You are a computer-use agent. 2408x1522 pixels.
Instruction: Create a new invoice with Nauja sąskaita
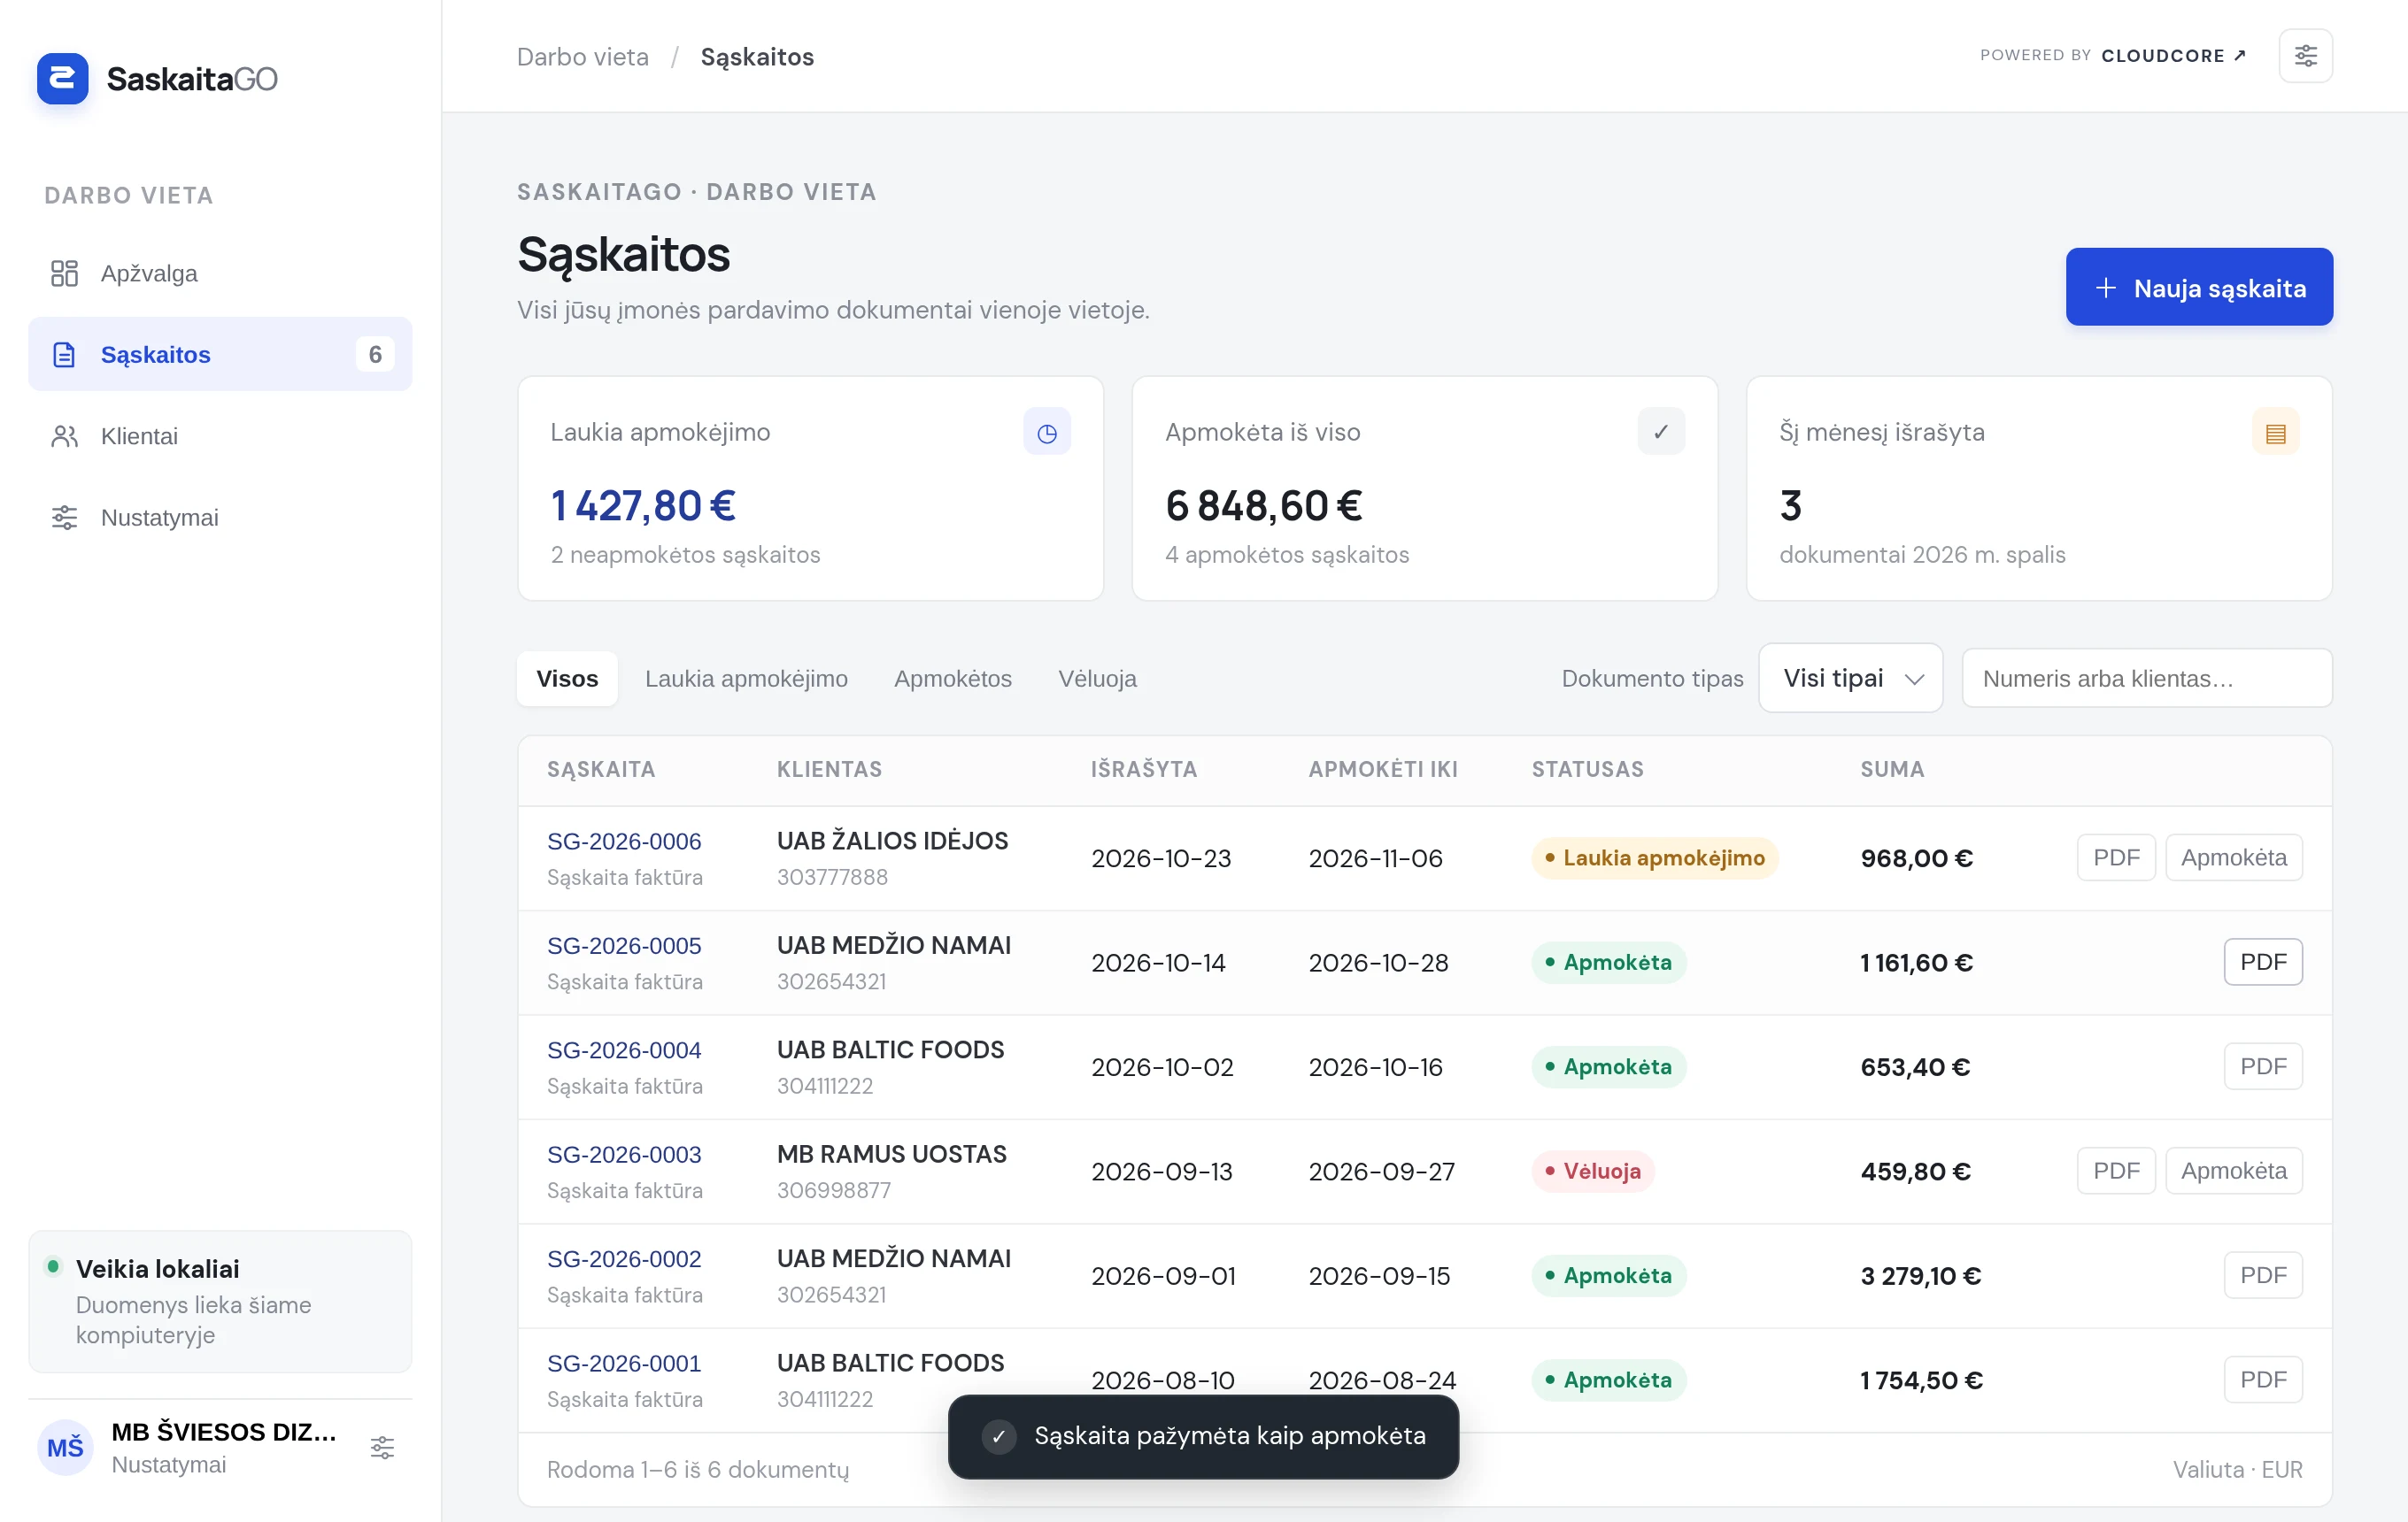[x=2199, y=287]
